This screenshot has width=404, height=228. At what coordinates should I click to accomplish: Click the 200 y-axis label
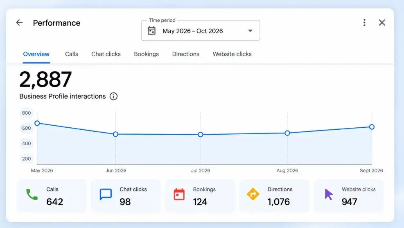[26, 159]
